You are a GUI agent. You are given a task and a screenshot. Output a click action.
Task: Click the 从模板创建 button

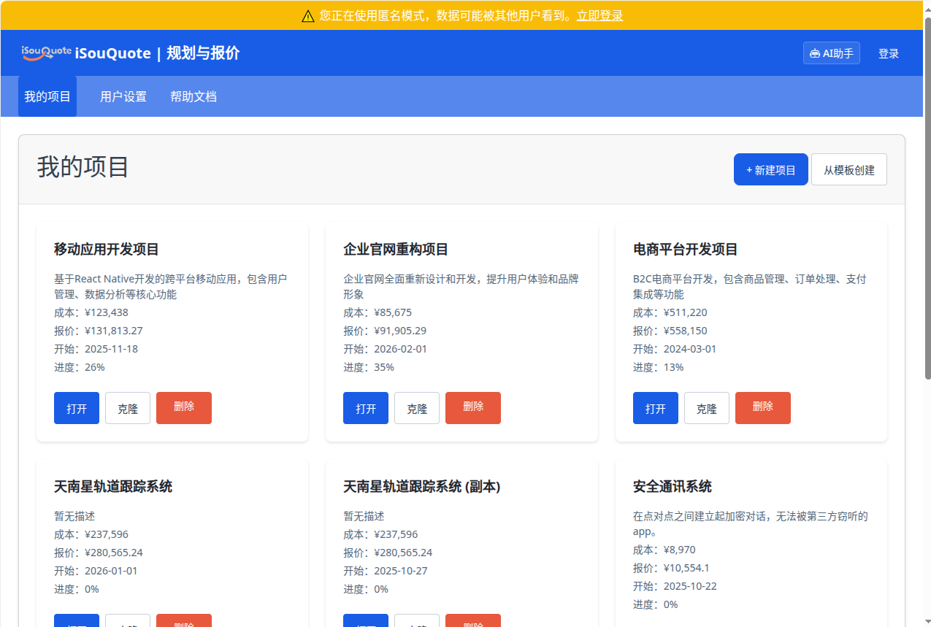tap(848, 169)
